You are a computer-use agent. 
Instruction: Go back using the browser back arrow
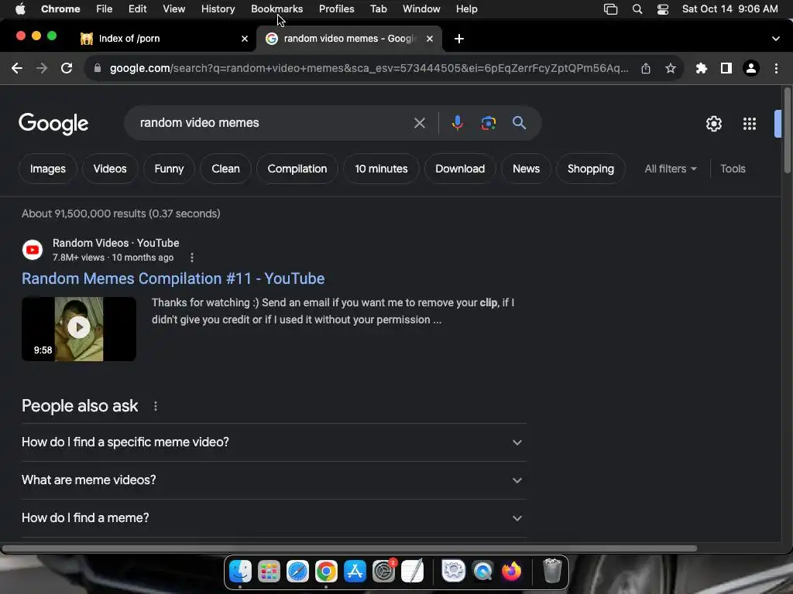tap(17, 68)
